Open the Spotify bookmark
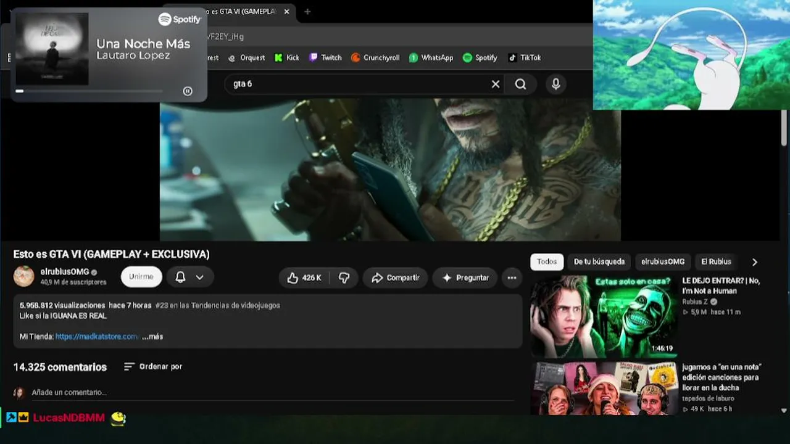This screenshot has width=790, height=444. coord(480,57)
